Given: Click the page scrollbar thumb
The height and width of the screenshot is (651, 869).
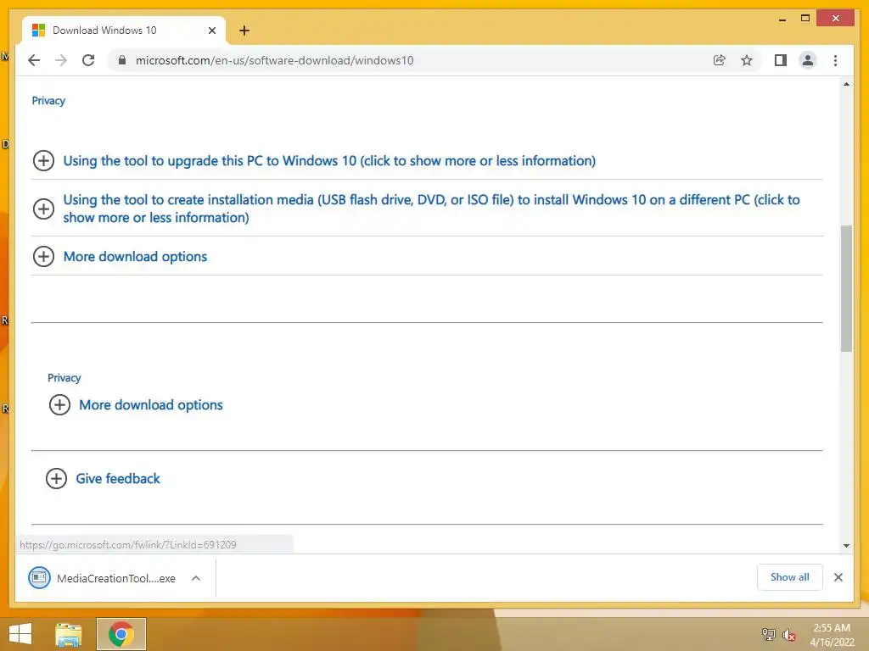Looking at the screenshot, I should coord(846,288).
